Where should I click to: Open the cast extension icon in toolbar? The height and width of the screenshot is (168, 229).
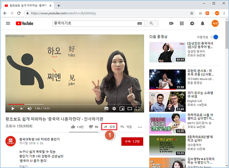point(200,13)
